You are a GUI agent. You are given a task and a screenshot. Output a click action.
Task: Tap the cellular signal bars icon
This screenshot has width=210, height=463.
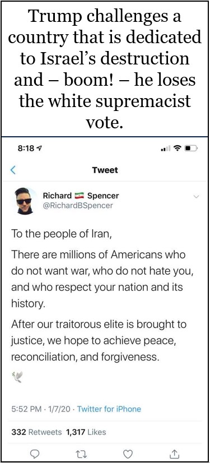(164, 150)
